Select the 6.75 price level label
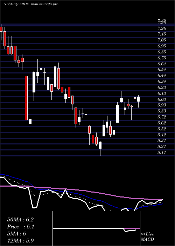The height and width of the screenshot is (246, 175). (162, 58)
